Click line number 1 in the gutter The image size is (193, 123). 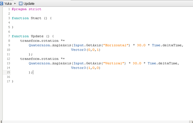(9, 9)
